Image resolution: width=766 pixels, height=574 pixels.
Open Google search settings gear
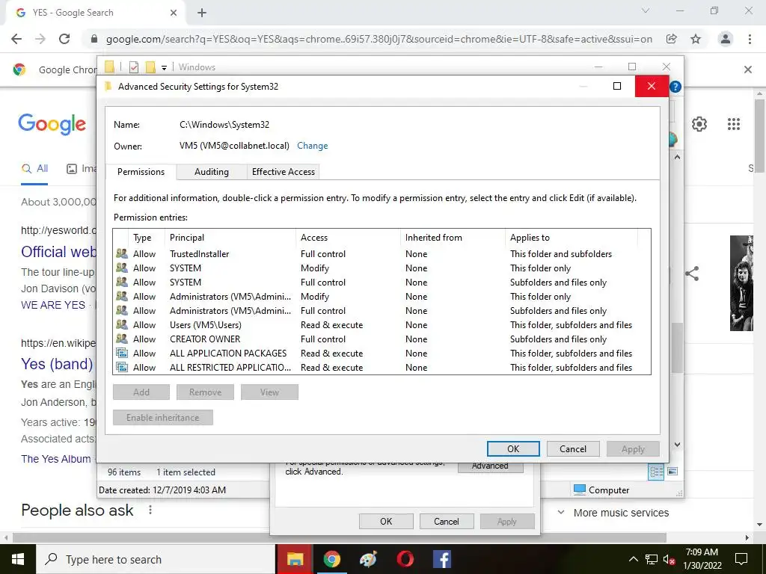click(x=699, y=124)
